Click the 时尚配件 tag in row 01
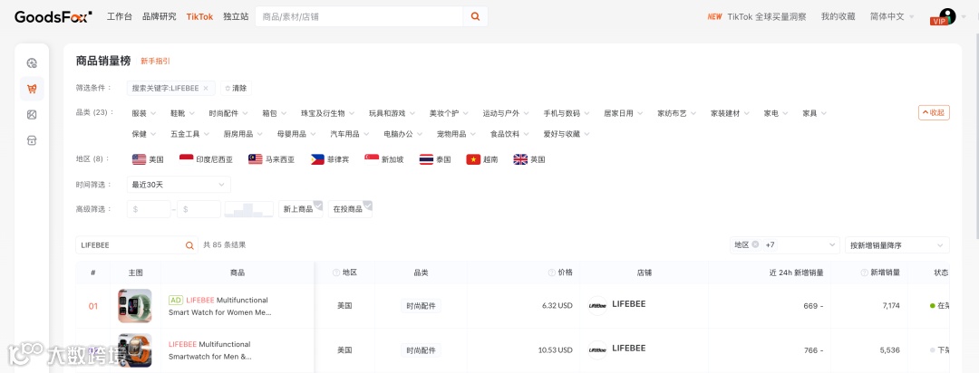The image size is (979, 373). click(421, 306)
